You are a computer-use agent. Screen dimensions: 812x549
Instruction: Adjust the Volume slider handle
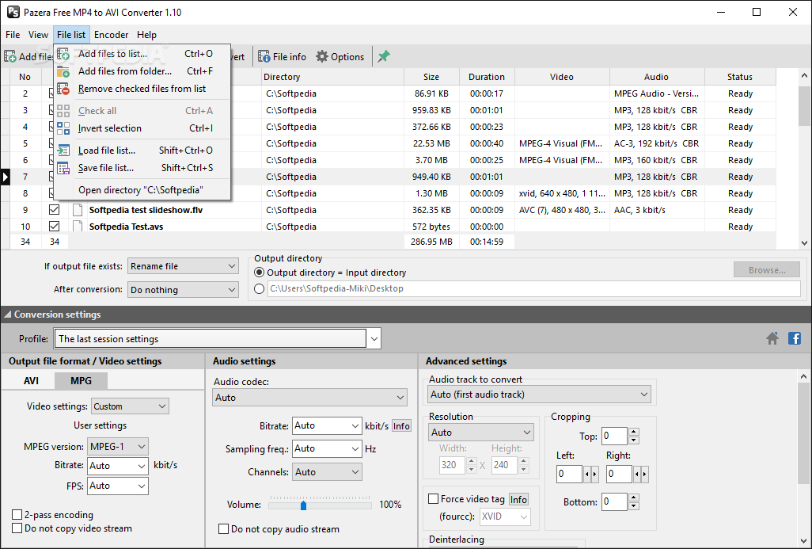303,505
